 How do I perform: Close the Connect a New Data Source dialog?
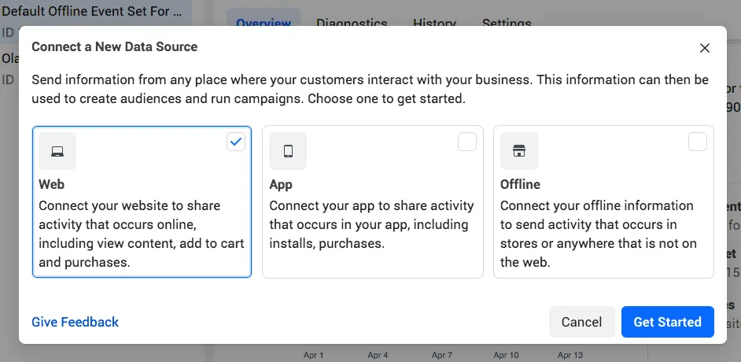coord(705,48)
